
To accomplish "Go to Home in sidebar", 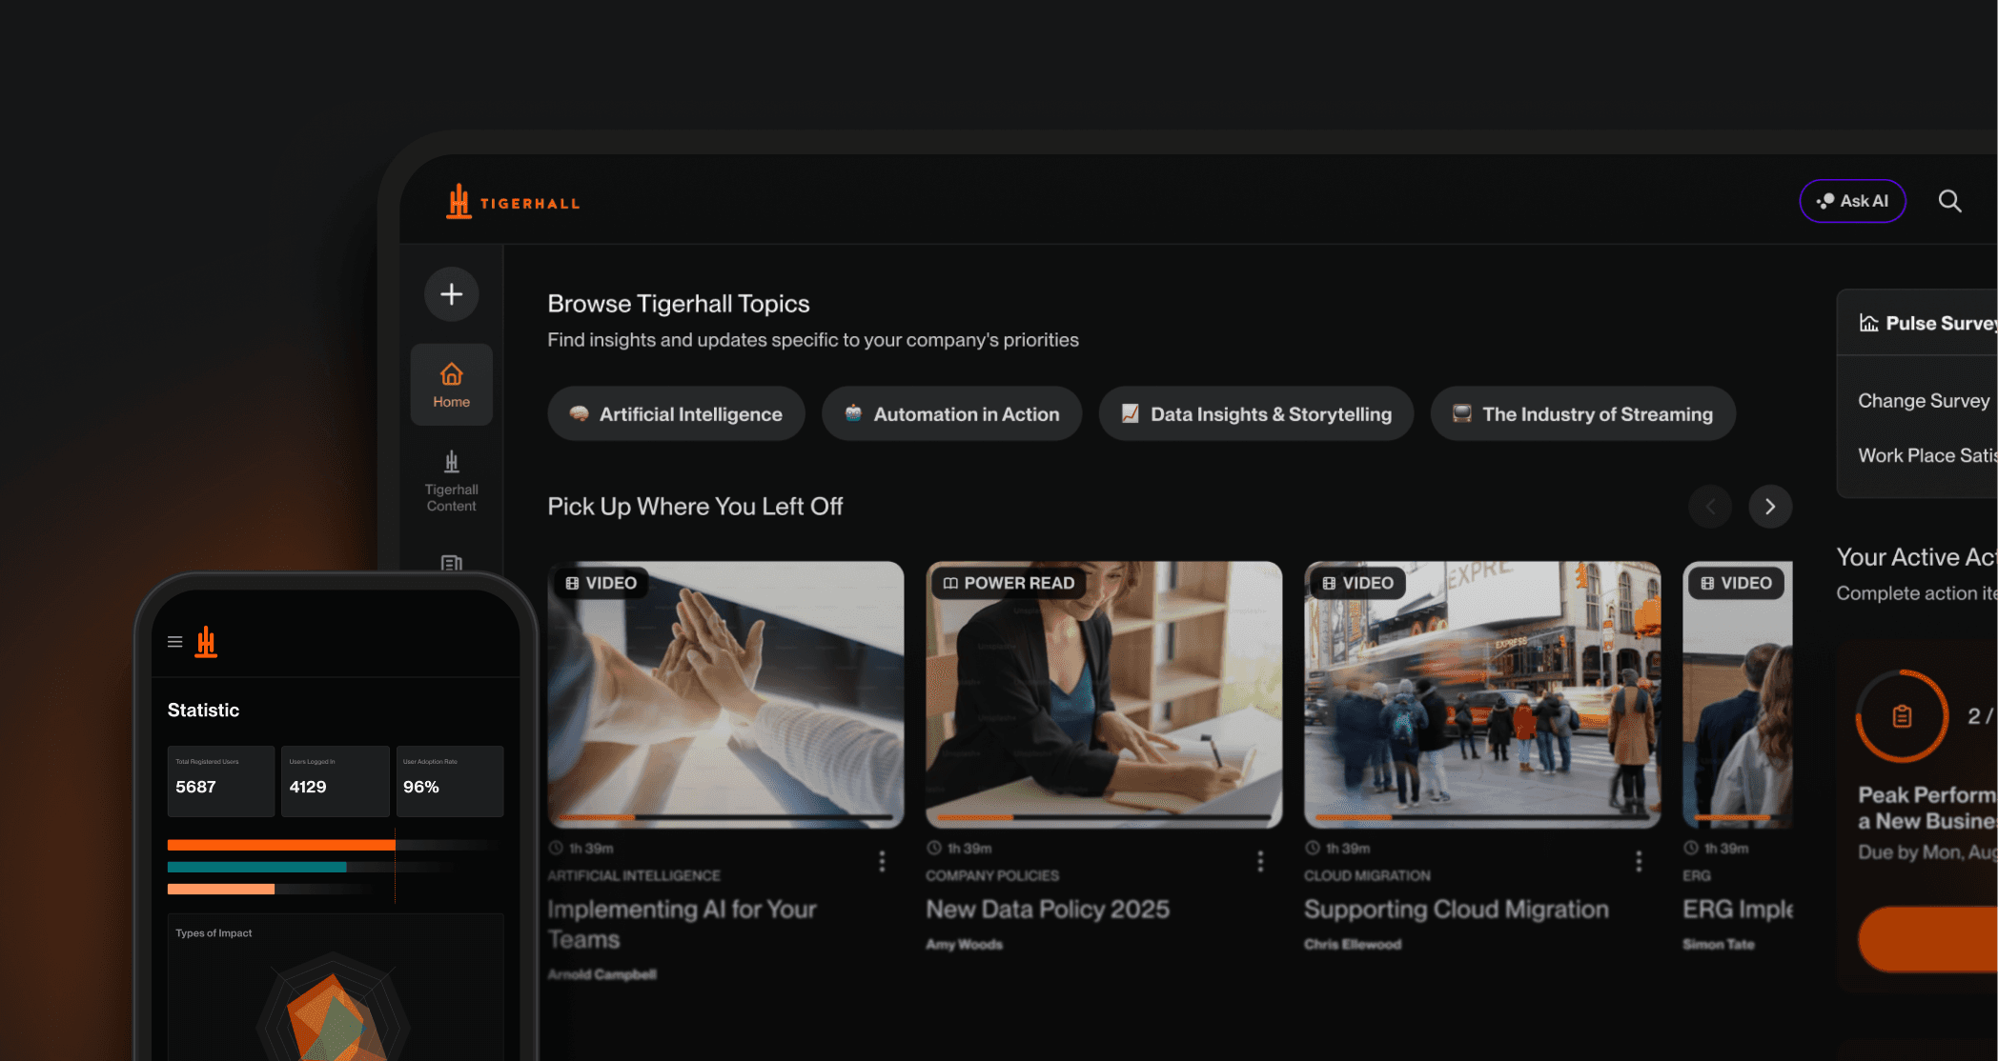I will tap(451, 385).
